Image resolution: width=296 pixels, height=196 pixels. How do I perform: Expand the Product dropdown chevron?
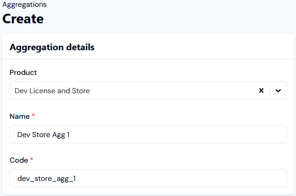(278, 90)
